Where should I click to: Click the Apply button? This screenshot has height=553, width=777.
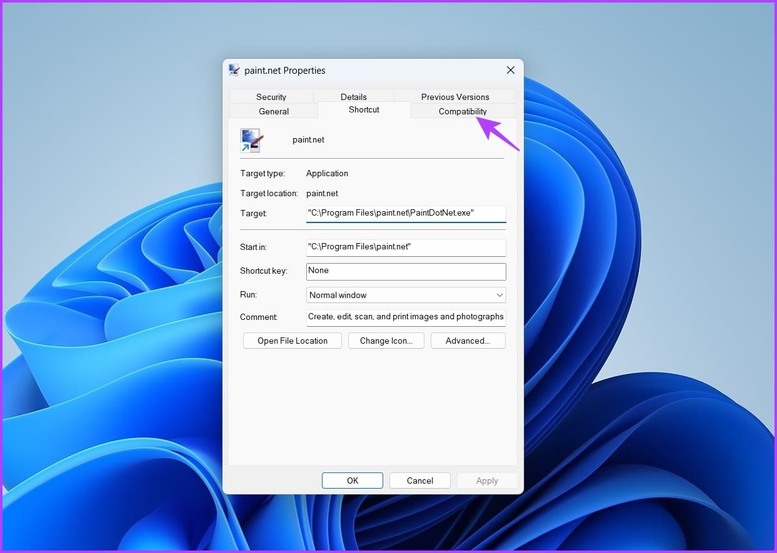[x=487, y=481]
